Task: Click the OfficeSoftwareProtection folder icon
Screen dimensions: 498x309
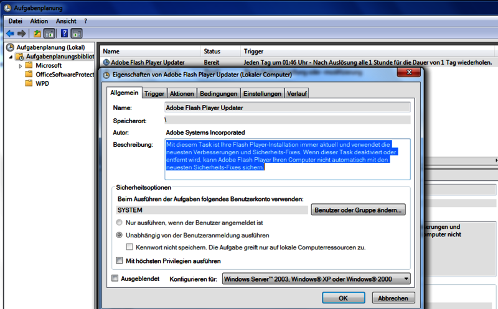Action: [x=29, y=74]
